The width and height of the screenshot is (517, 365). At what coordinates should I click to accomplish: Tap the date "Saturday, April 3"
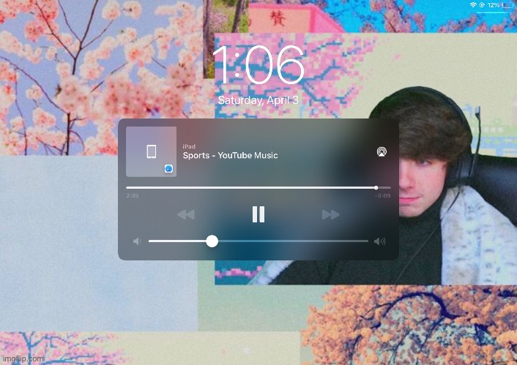tap(258, 100)
